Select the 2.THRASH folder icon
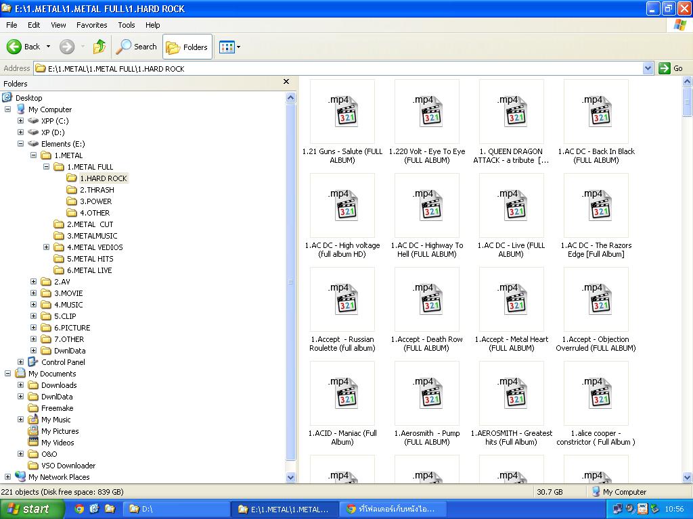The width and height of the screenshot is (693, 519). (72, 190)
